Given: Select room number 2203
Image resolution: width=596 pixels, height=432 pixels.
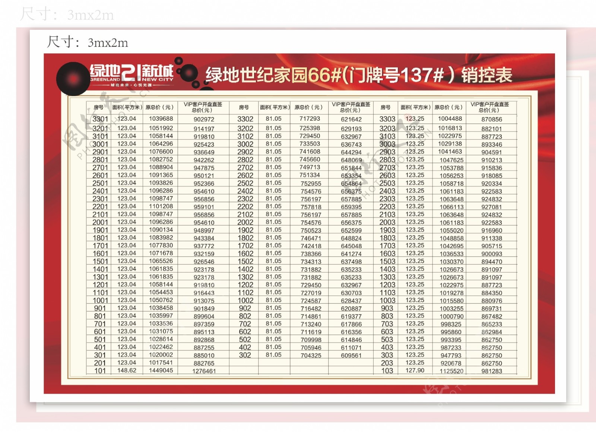Looking at the screenshot, I should click(387, 207).
